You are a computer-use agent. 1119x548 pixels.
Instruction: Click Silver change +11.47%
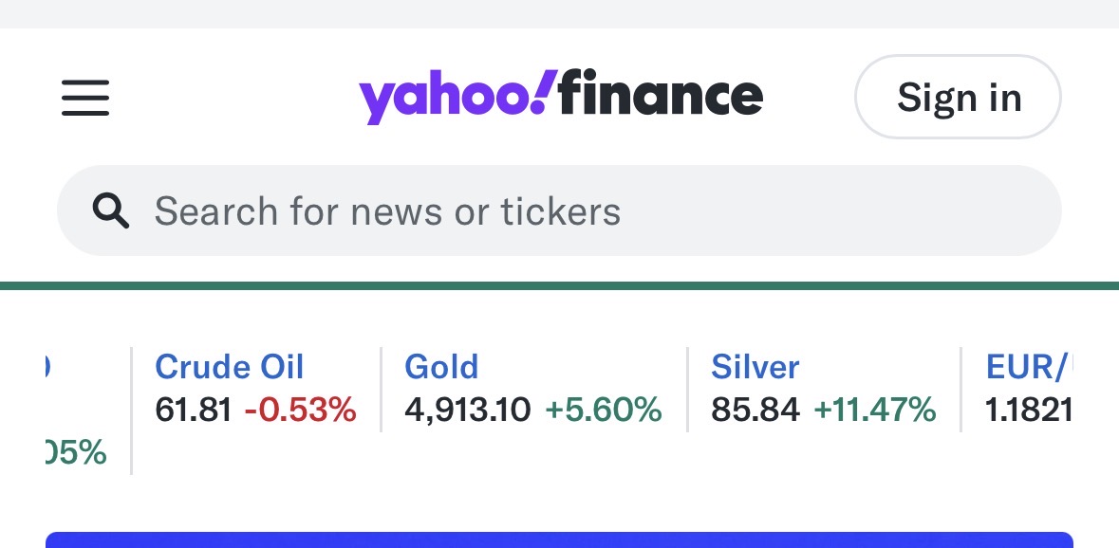(x=875, y=410)
